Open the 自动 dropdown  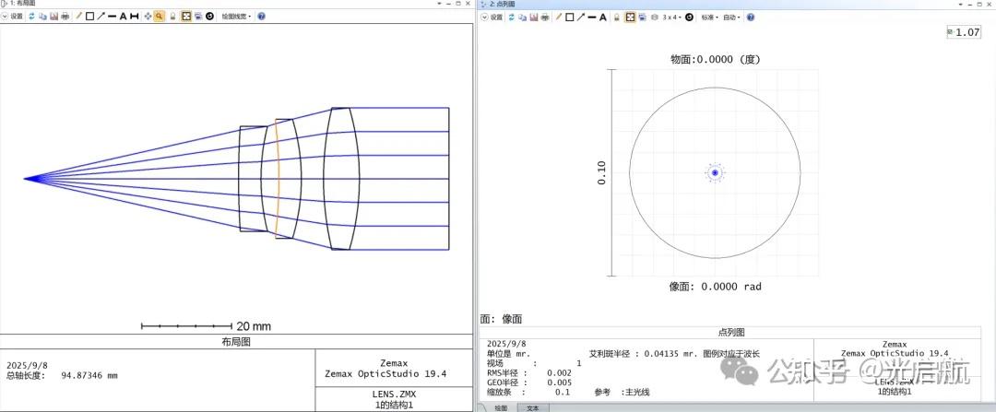click(731, 18)
